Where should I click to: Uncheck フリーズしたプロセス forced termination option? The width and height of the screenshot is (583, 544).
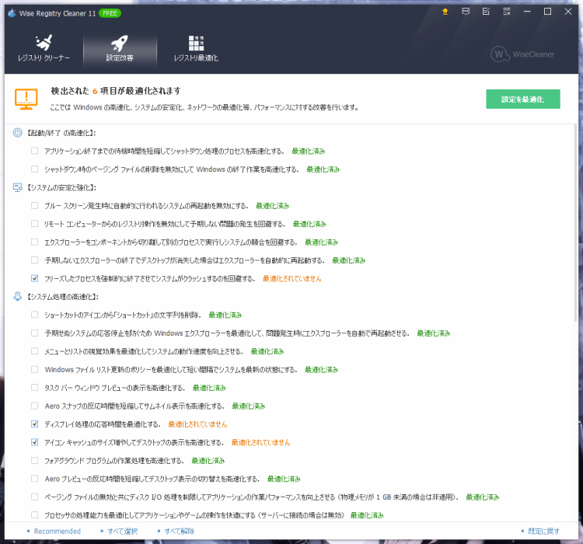coord(34,278)
